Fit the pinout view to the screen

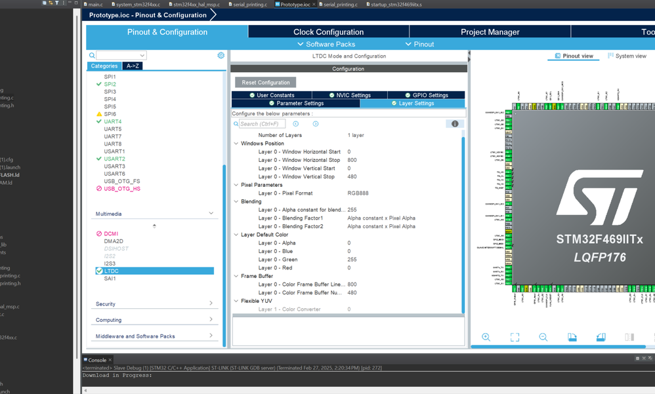[x=515, y=337]
